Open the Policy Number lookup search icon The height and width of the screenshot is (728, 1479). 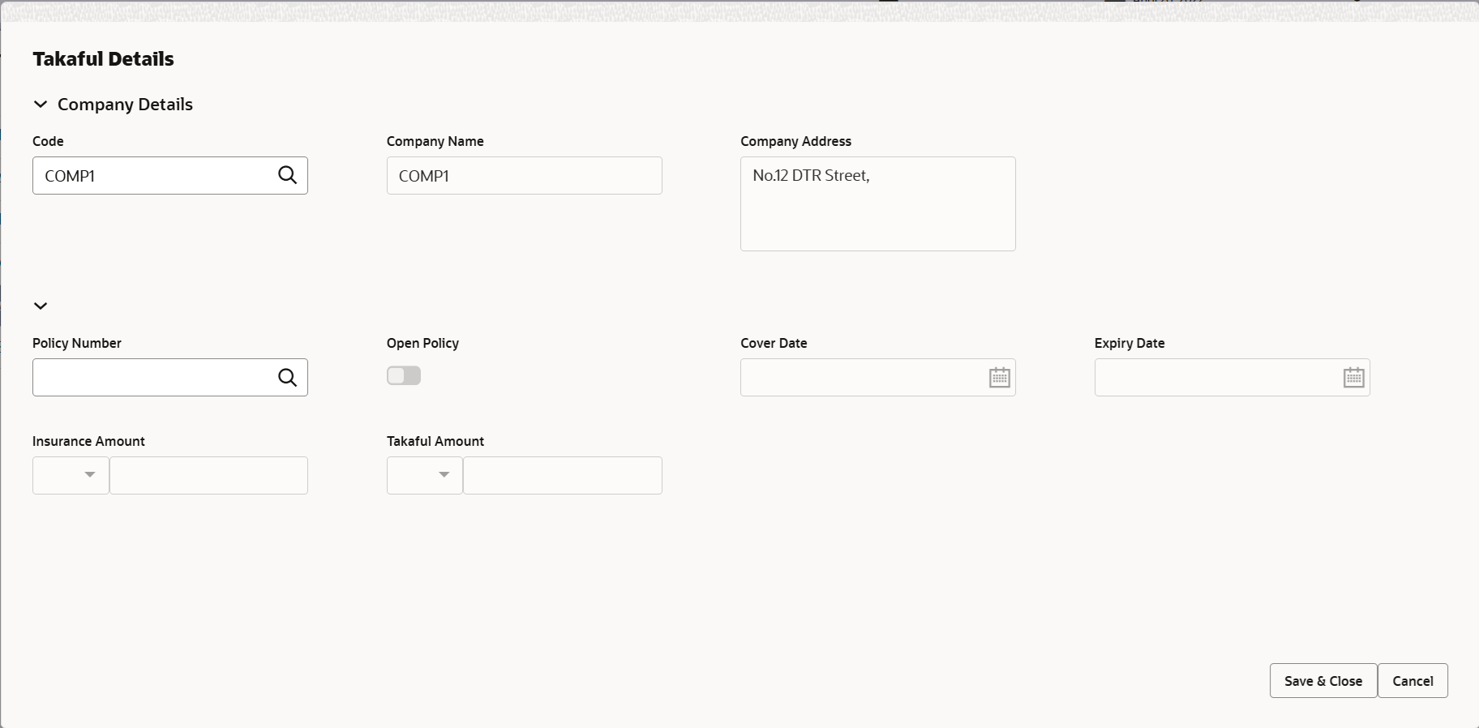point(287,377)
